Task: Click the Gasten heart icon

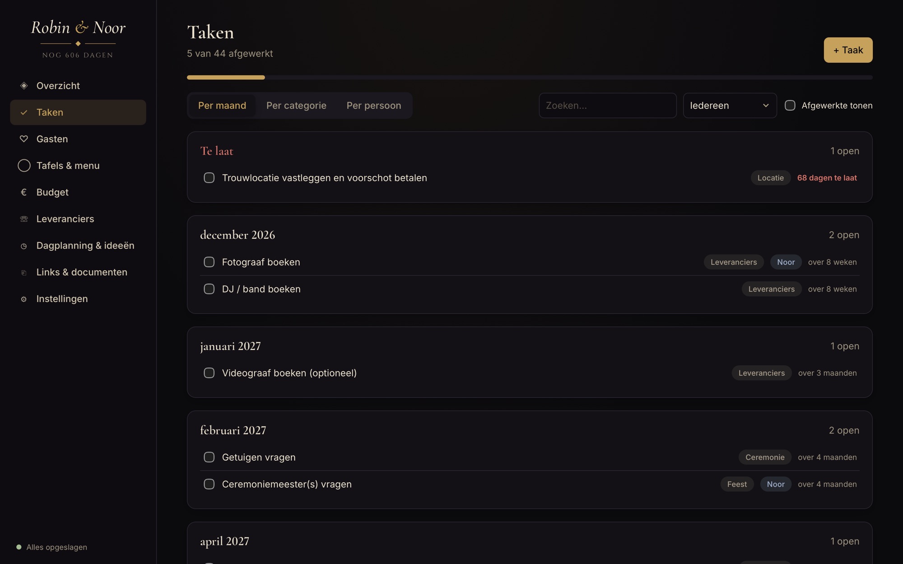Action: pos(24,139)
